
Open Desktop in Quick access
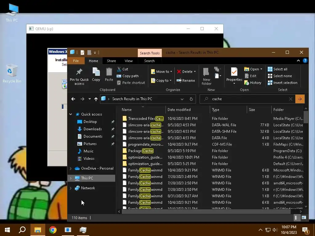pyautogui.click(x=90, y=122)
